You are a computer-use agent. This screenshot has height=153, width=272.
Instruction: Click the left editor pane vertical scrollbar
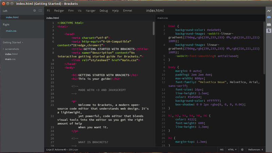(x=154, y=29)
